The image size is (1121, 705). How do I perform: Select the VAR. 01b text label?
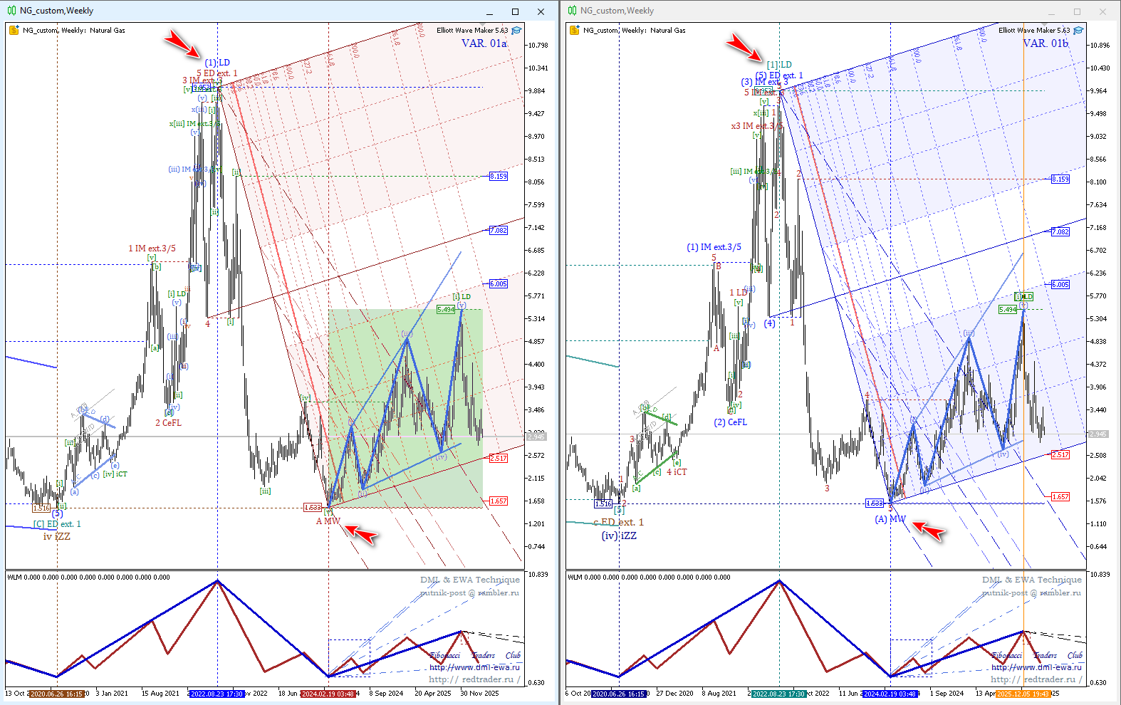[1045, 43]
